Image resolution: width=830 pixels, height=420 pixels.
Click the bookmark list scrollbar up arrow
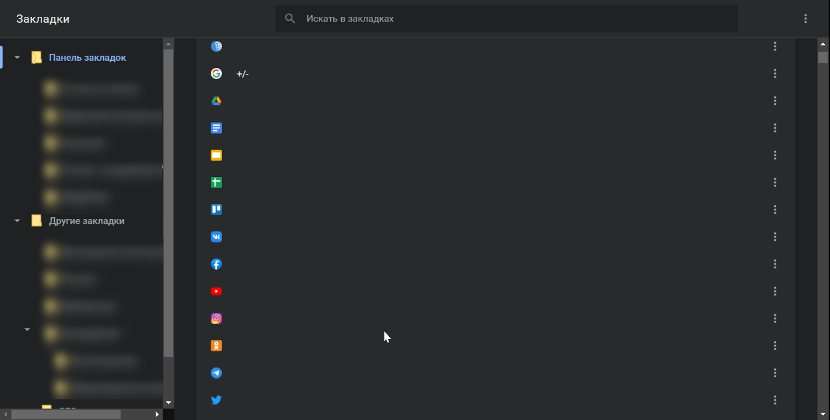[x=823, y=44]
